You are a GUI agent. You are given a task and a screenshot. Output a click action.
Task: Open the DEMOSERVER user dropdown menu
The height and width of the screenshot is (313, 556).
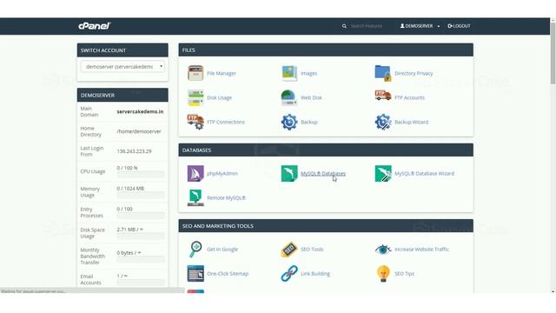click(x=420, y=26)
